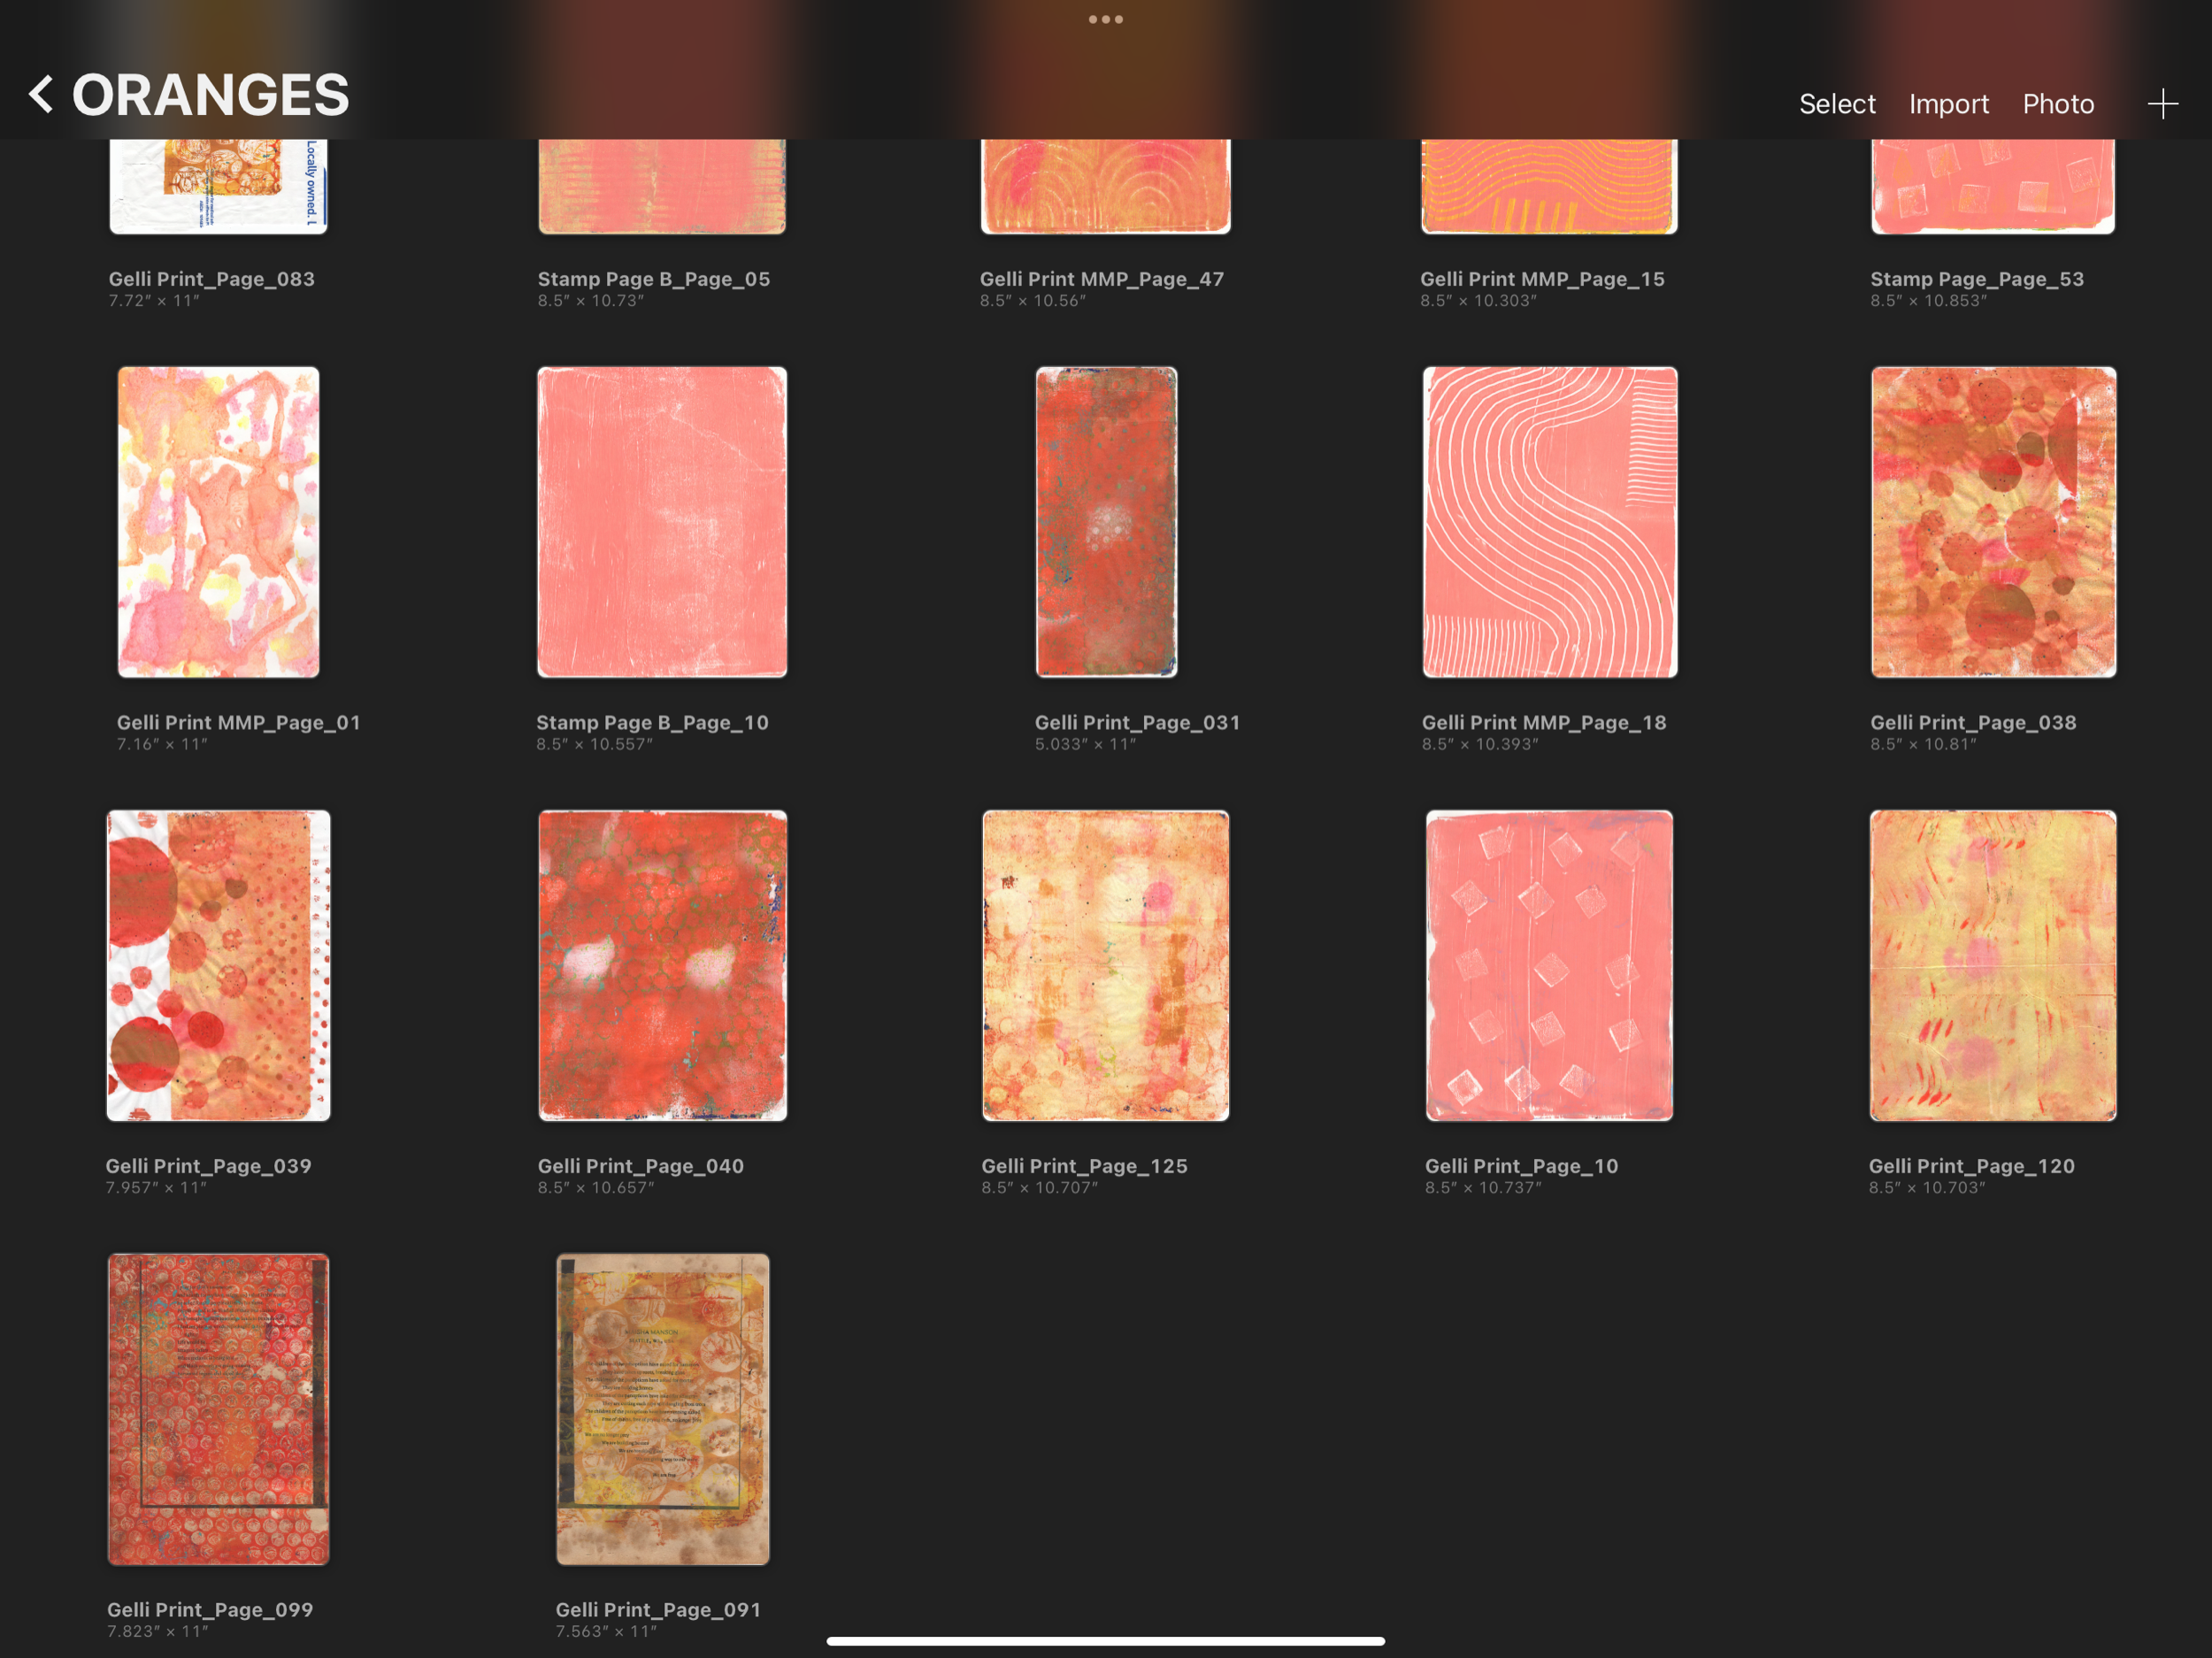This screenshot has height=1658, width=2212.
Task: Open Gelli Print MMP_Page_47 thumbnail
Action: (1105, 186)
